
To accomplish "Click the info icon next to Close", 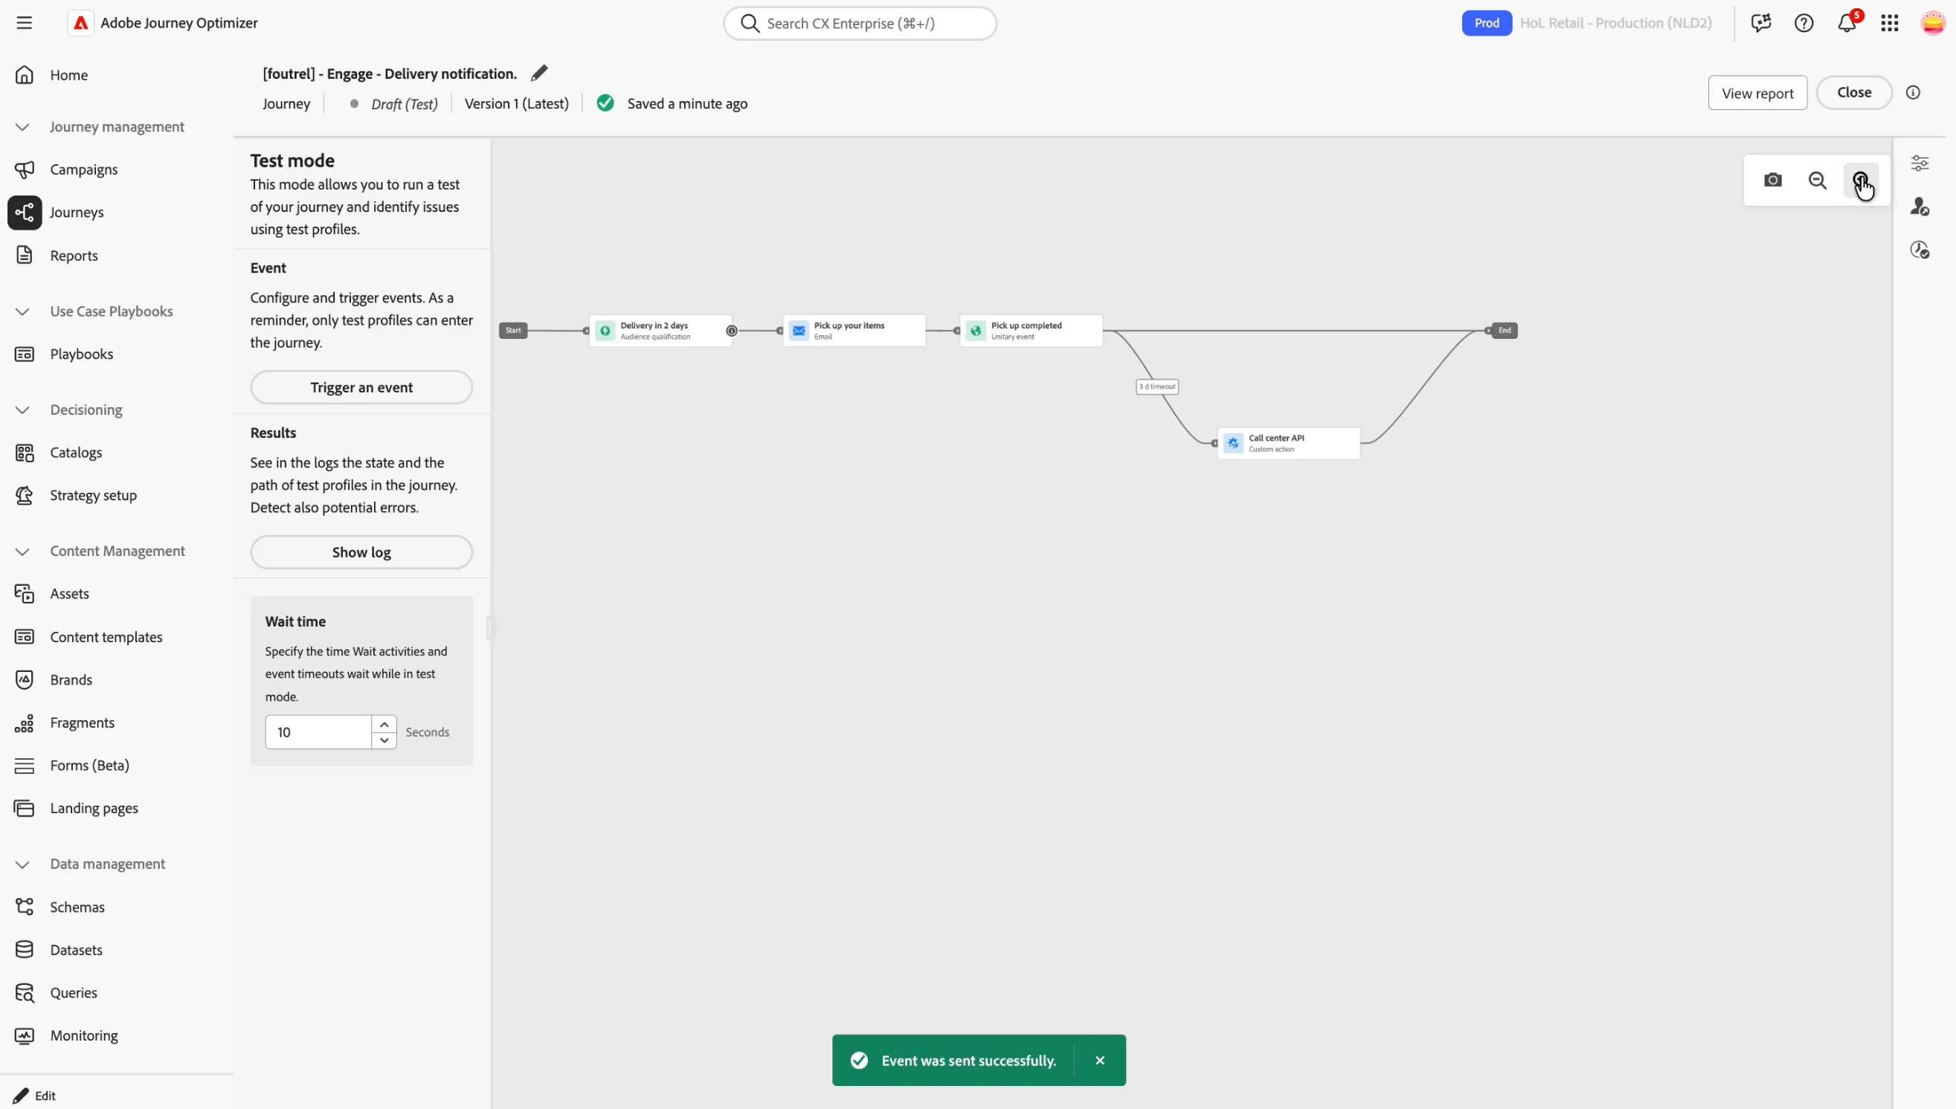I will click(x=1913, y=92).
